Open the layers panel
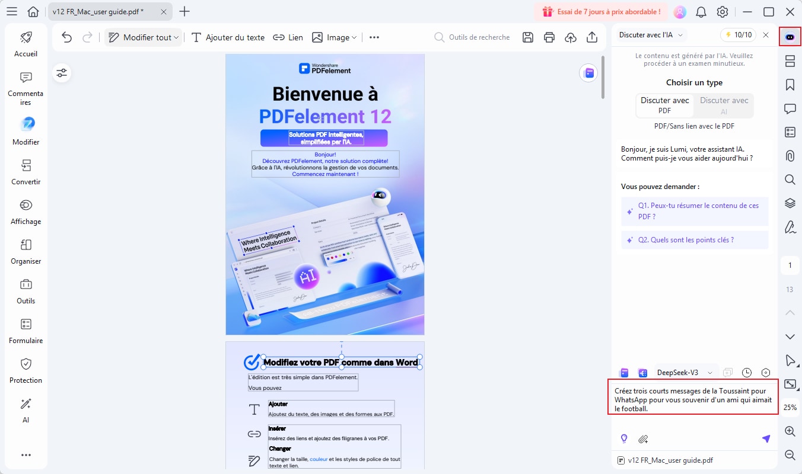 pyautogui.click(x=790, y=203)
